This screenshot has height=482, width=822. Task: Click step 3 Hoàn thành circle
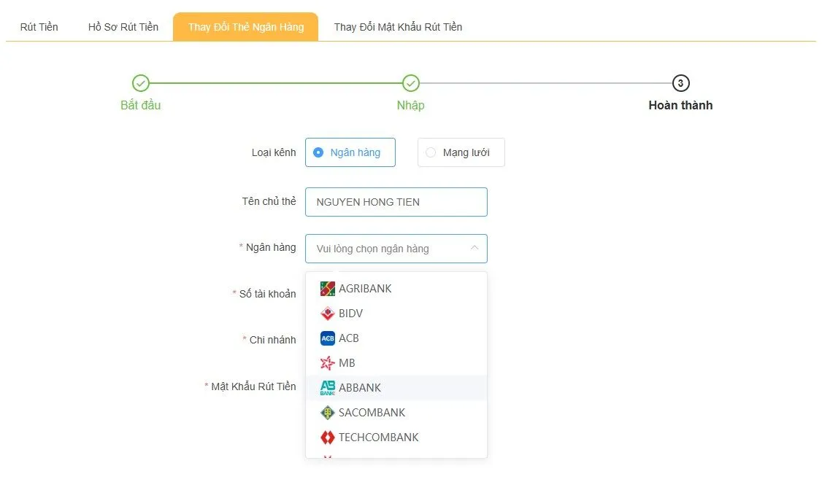(680, 83)
